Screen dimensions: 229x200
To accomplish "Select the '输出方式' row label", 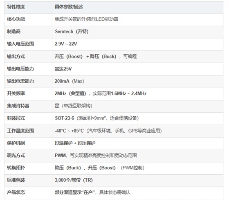I will pos(16,56).
